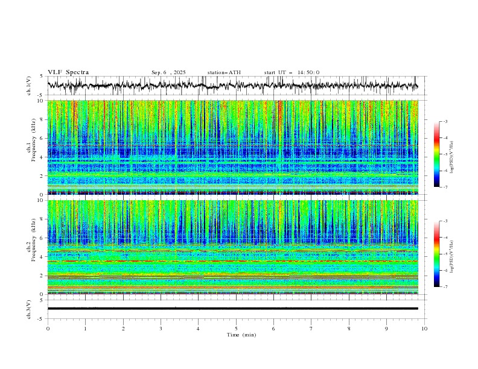478x369 pixels.
Task: Click the ch.3(V) axis label
Action: tap(30, 309)
